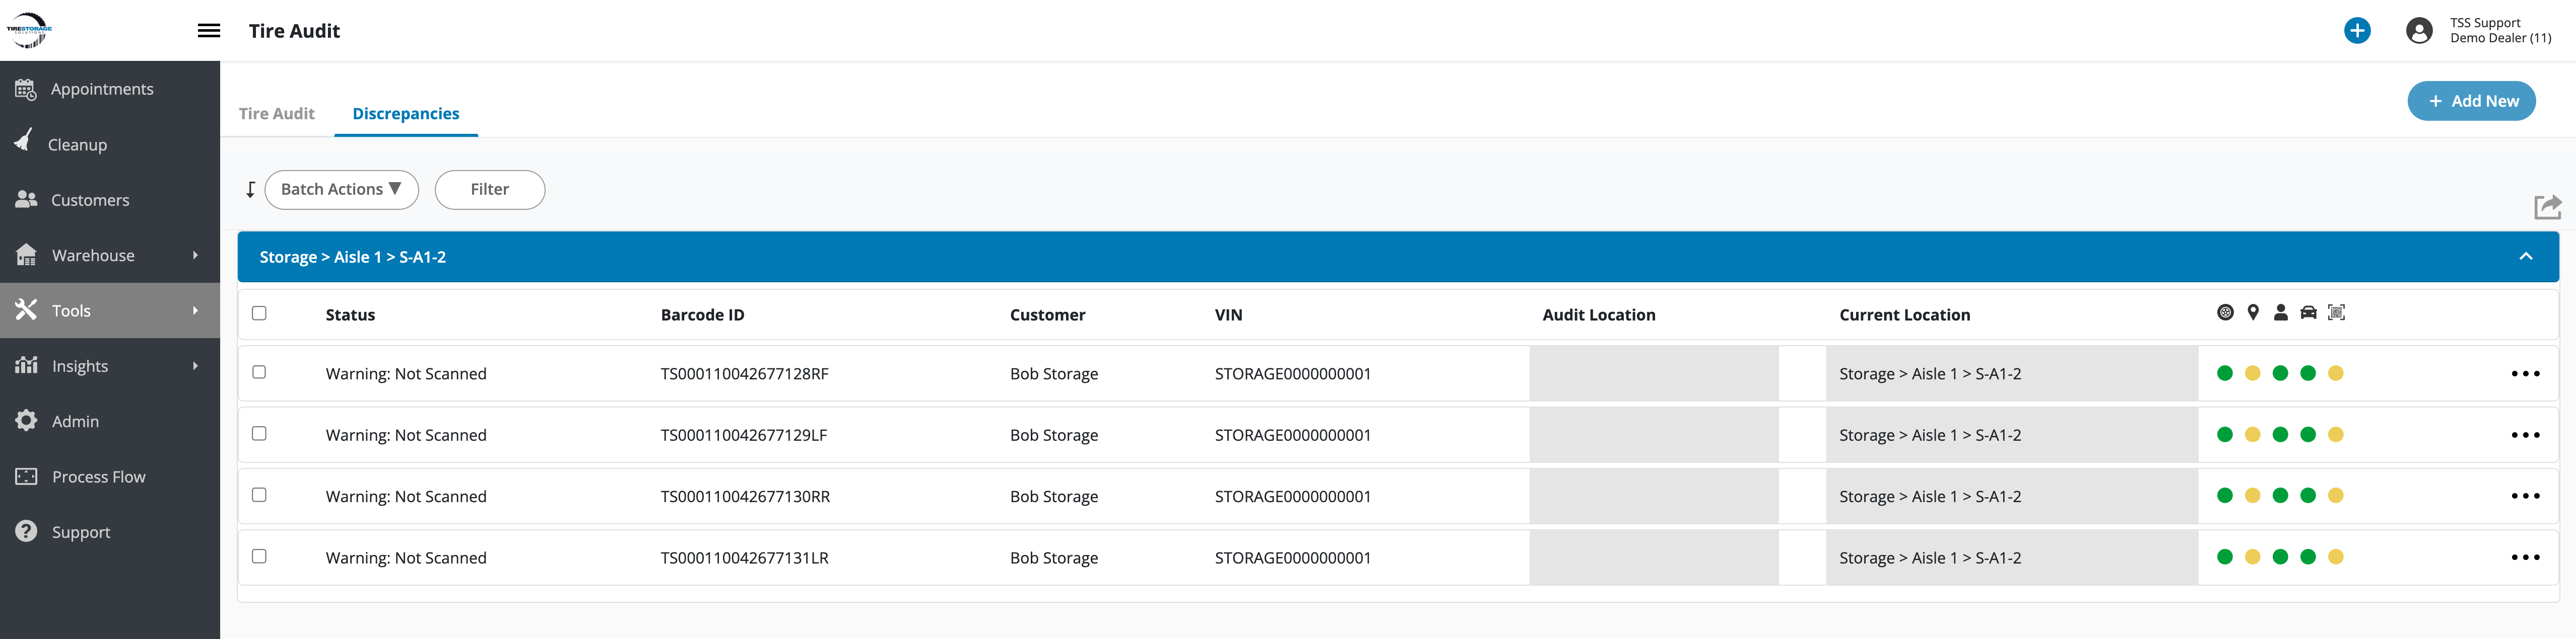
Task: Click the Filter button
Action: (x=489, y=190)
